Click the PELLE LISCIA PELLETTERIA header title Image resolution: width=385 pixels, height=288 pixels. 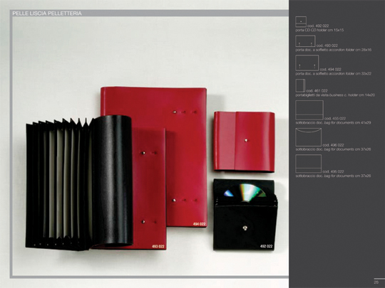pyautogui.click(x=47, y=14)
